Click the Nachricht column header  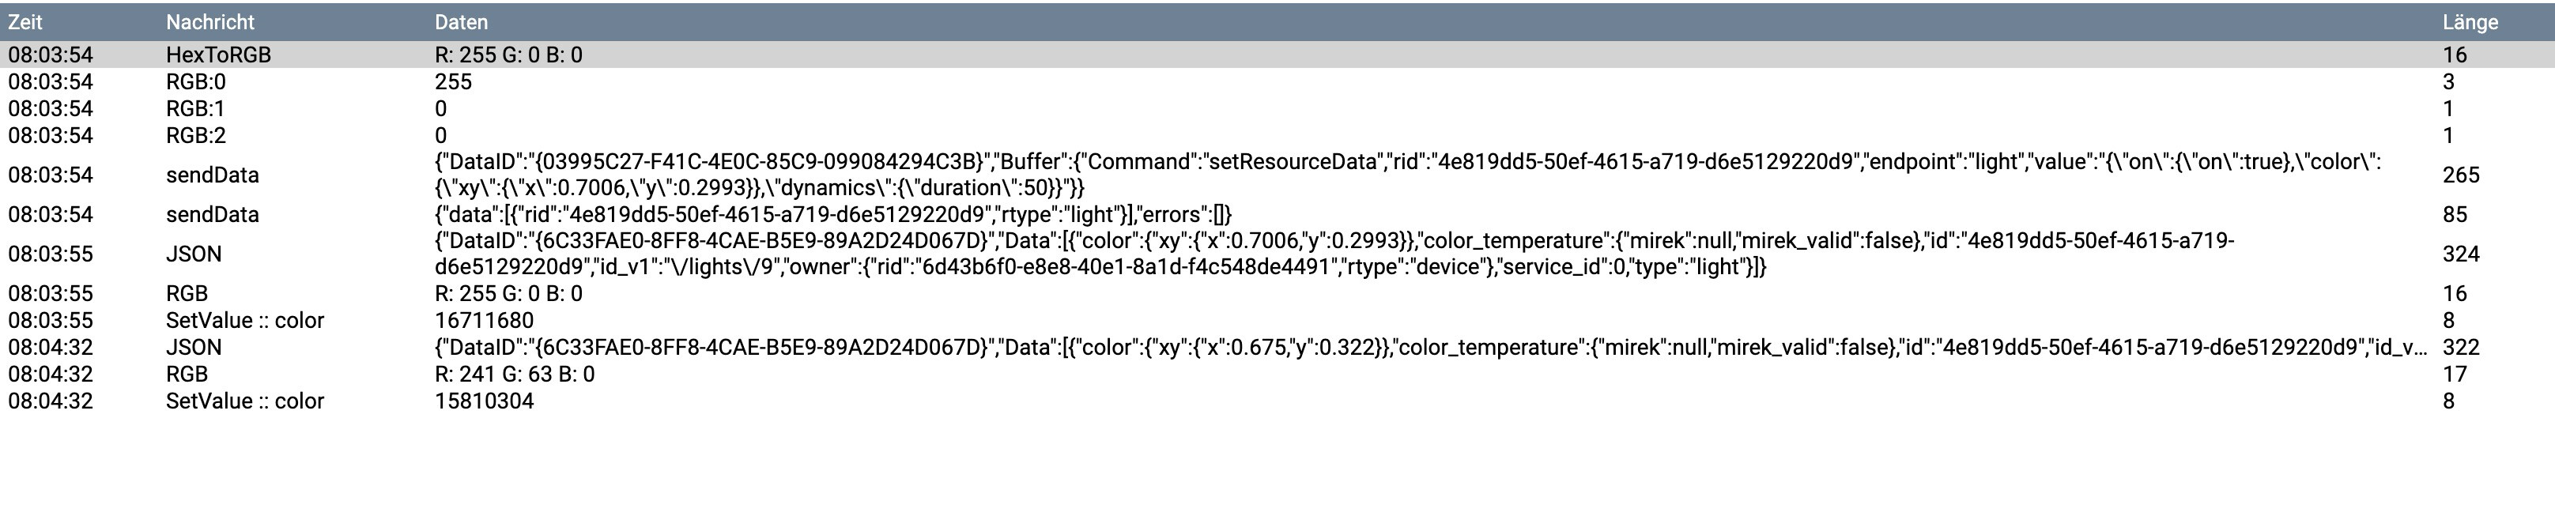210,22
